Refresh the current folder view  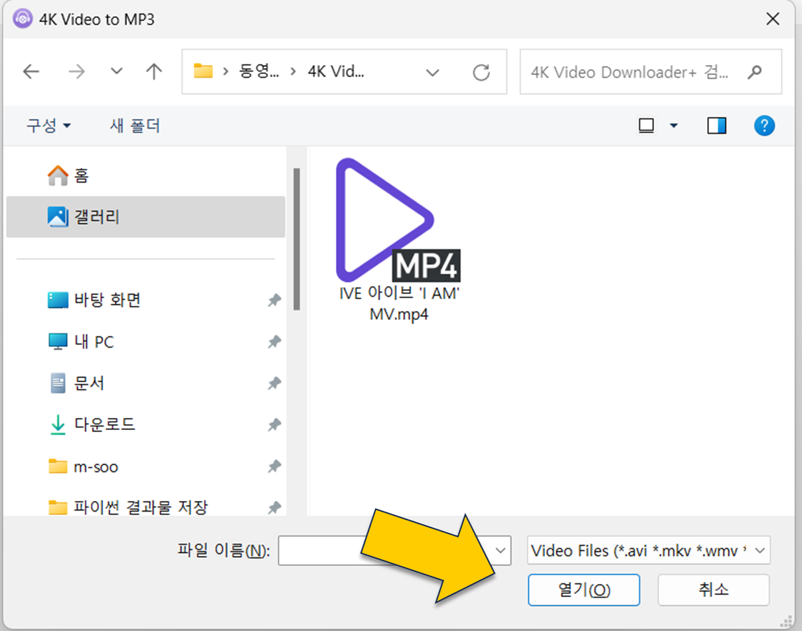481,72
